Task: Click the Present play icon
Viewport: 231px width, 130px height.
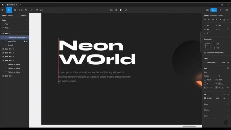Action: 221,10
